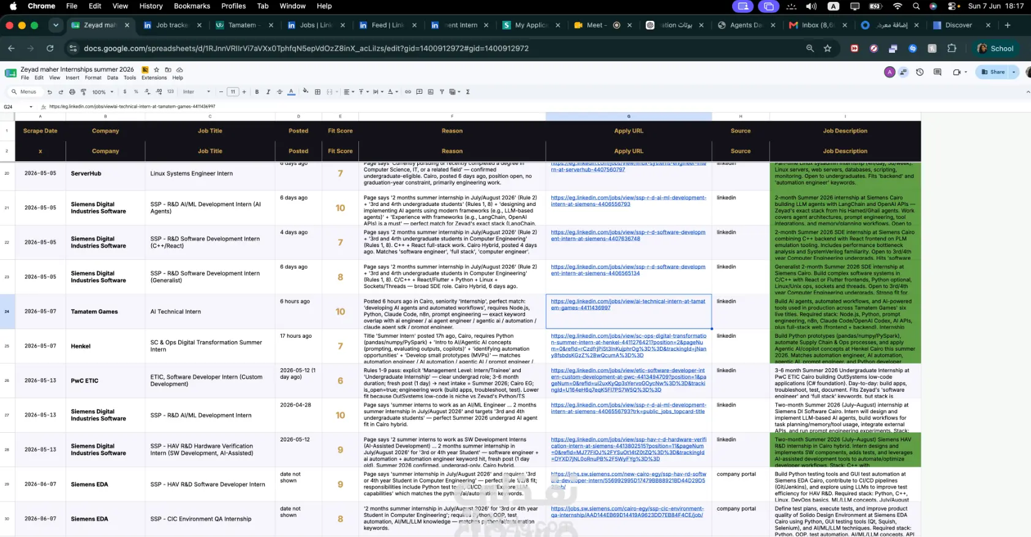Reload the current page
This screenshot has height=537, width=1031.
click(x=50, y=48)
